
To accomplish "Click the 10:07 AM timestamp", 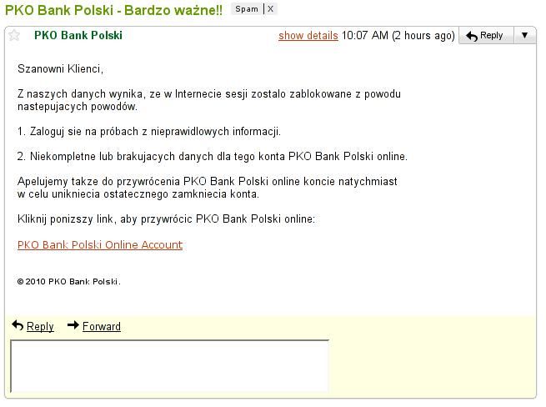I will point(364,36).
